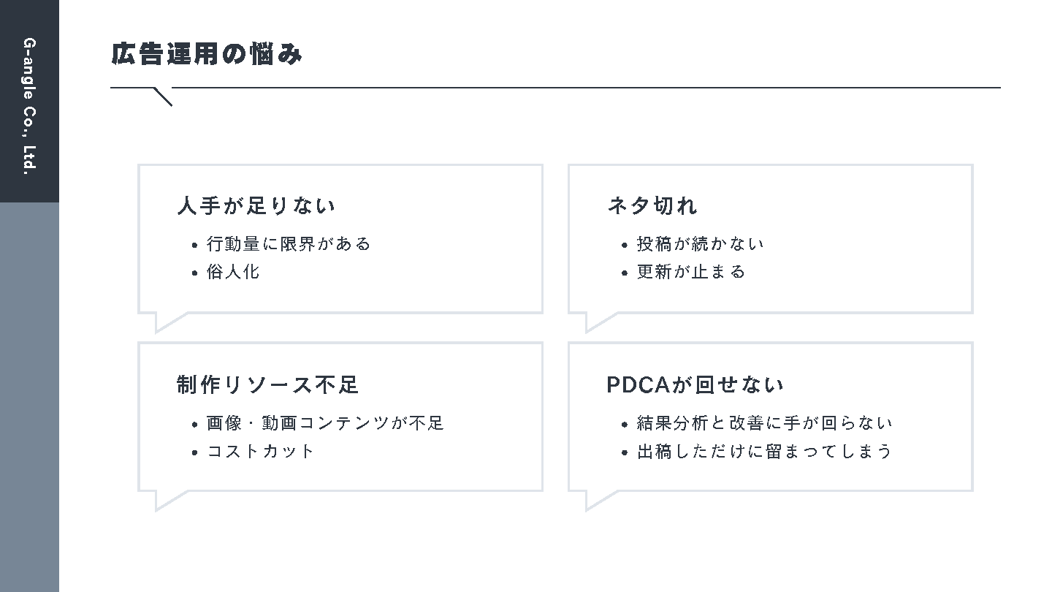Click the 俗人化 bullet item
Screen dimensions: 1052x592
click(233, 272)
